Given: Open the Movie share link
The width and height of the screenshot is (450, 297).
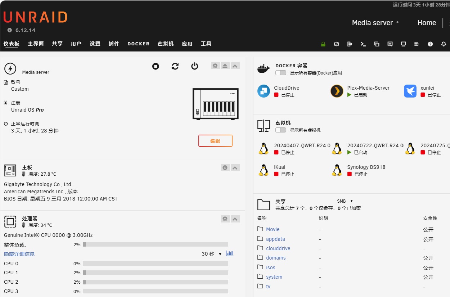Looking at the screenshot, I should pyautogui.click(x=273, y=229).
